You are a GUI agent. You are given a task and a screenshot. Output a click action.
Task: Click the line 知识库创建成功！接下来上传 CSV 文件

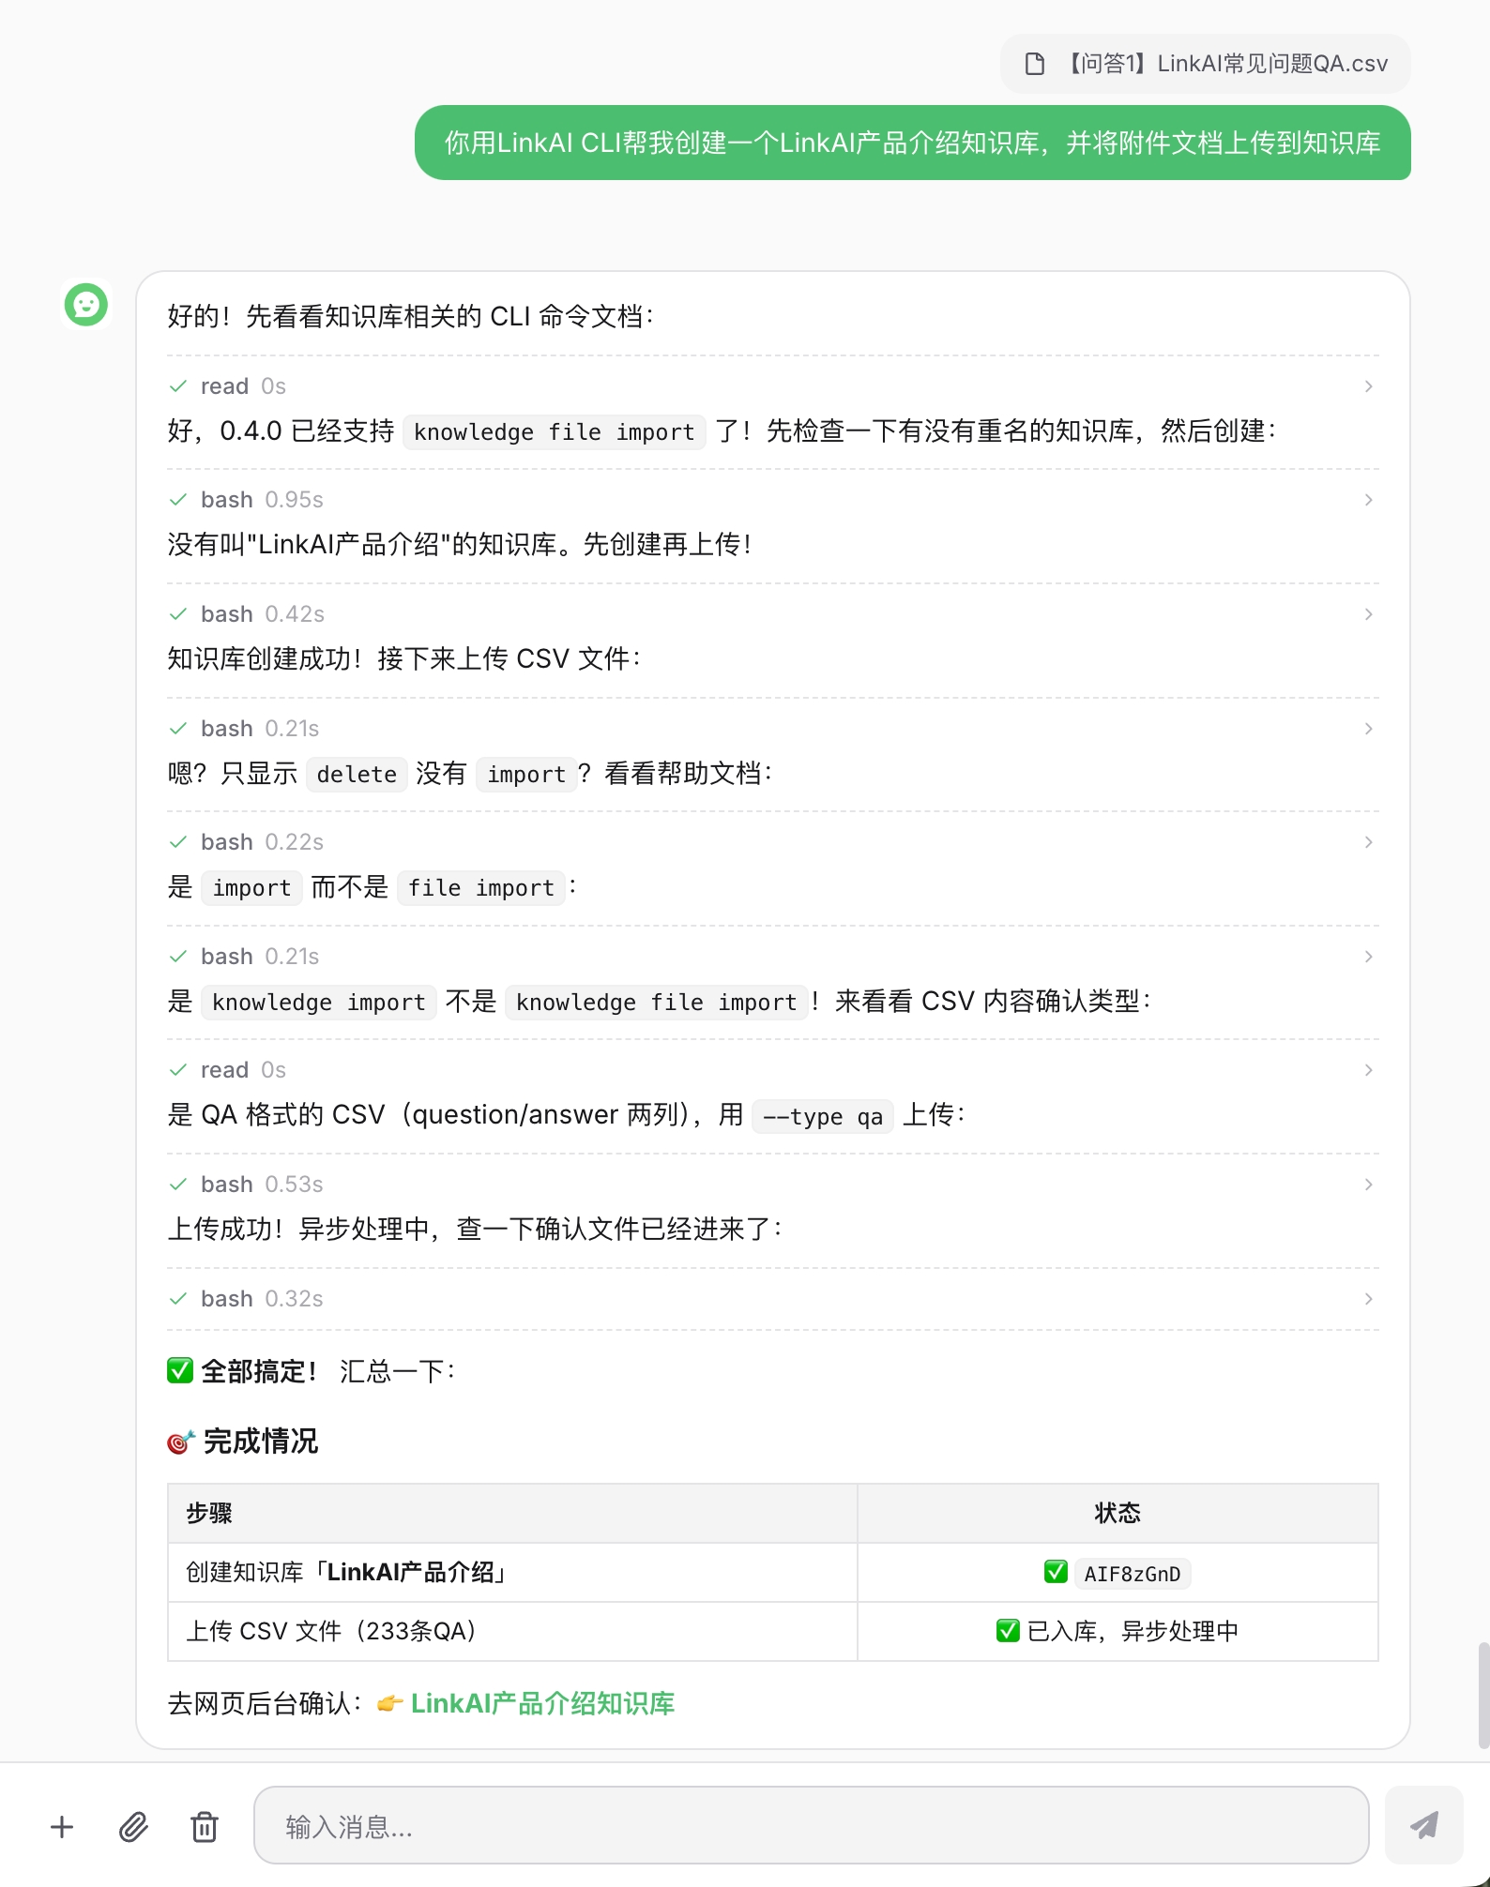(404, 659)
